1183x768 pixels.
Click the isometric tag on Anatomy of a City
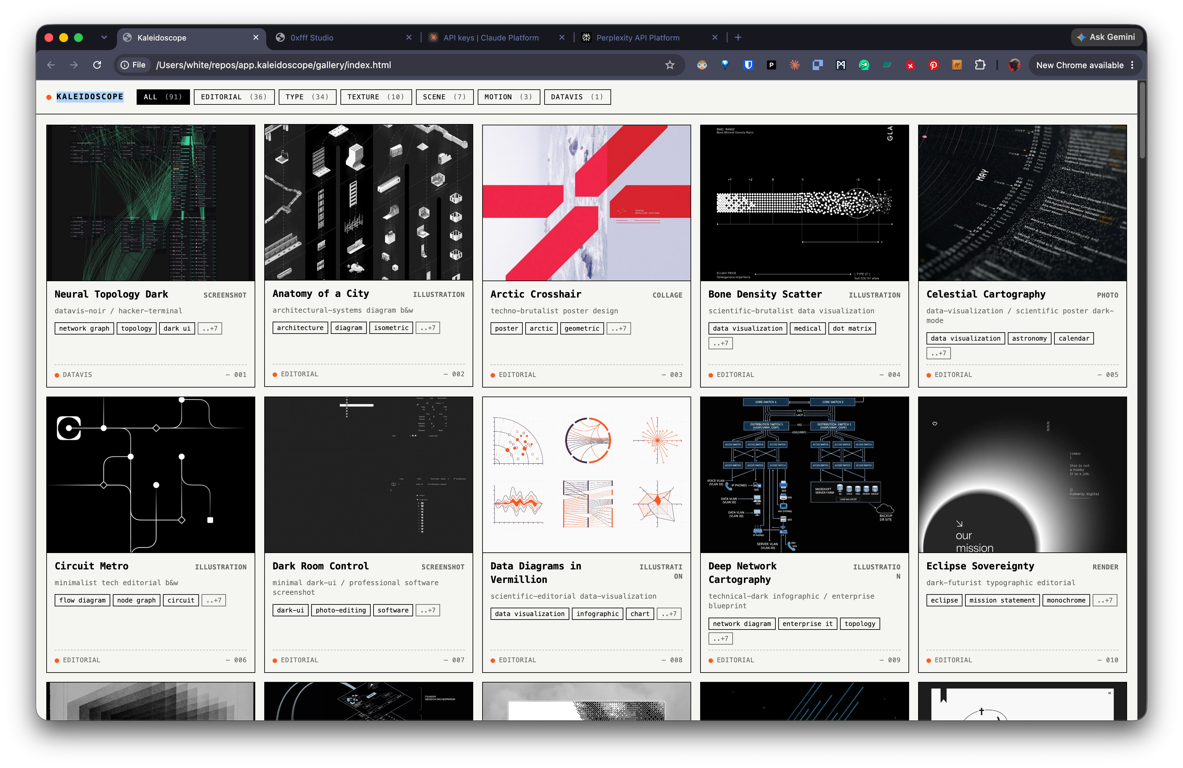[391, 328]
